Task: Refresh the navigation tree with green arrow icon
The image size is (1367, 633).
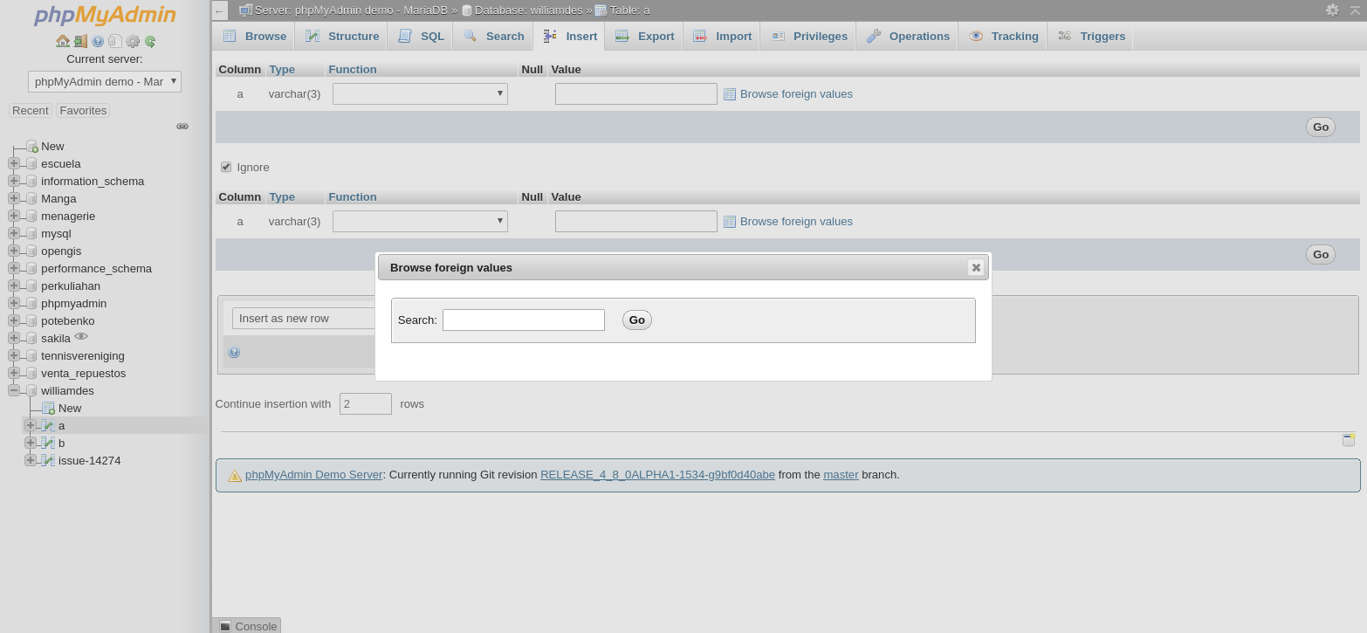Action: [149, 41]
